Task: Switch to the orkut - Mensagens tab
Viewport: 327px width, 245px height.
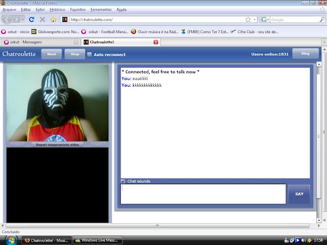Action: point(40,42)
